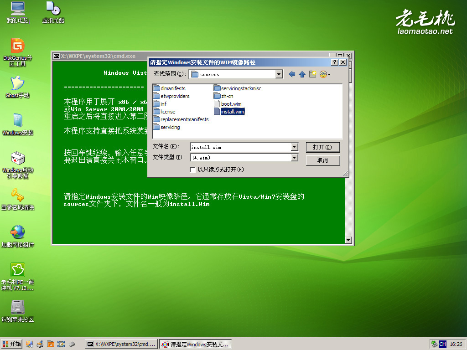The width and height of the screenshot is (467, 350).
Task: Open the 开始 start menu
Action: [11, 345]
